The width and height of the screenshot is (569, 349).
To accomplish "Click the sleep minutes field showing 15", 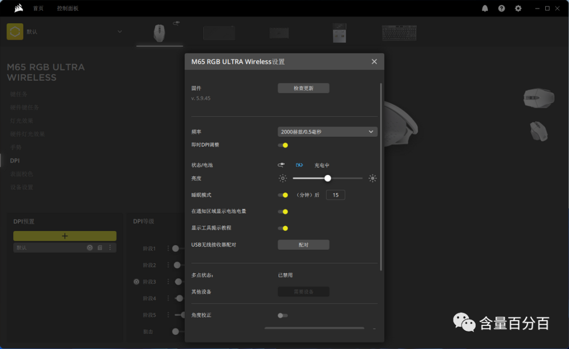I will 335,195.
